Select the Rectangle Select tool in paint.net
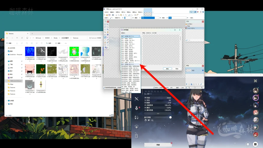 (105, 24)
